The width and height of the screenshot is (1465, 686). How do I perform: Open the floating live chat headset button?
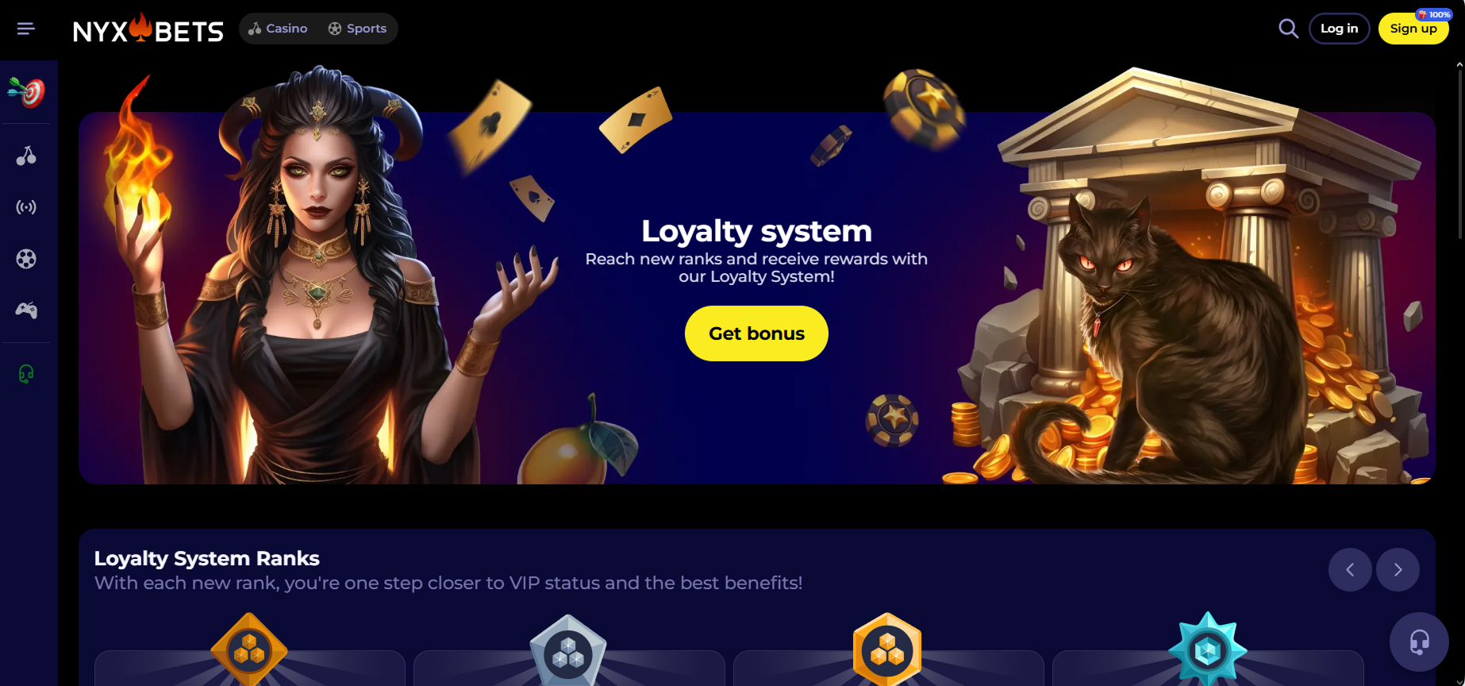point(1419,642)
